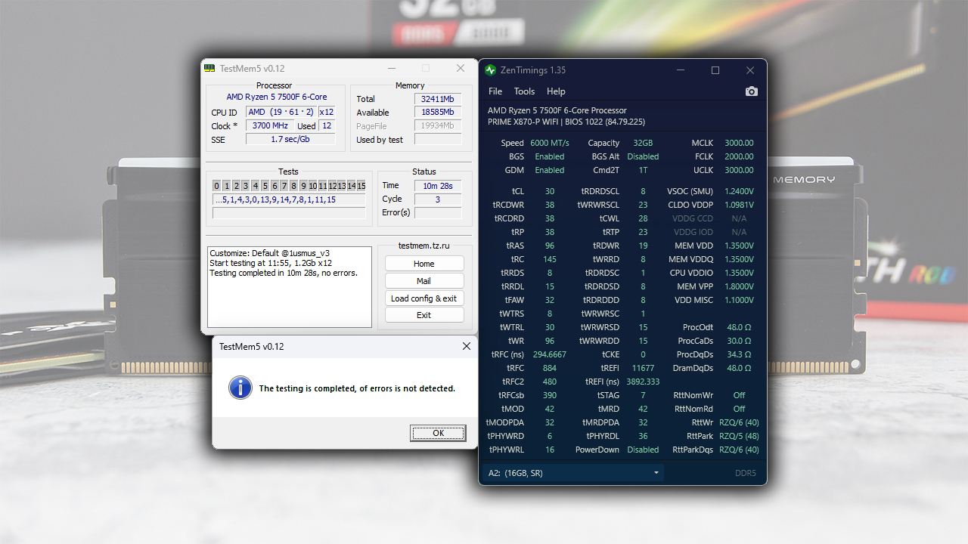
Task: Click the Speed value 6000 MT/s
Action: [550, 143]
